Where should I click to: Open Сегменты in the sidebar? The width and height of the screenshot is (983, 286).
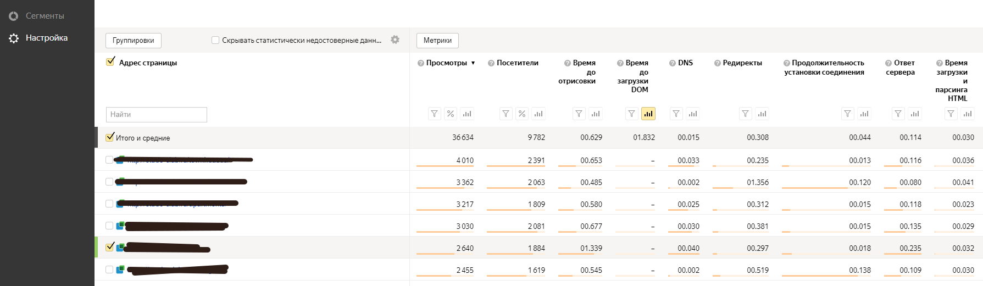(45, 16)
